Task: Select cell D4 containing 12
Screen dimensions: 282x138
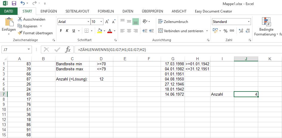Action: pyautogui.click(x=101, y=79)
